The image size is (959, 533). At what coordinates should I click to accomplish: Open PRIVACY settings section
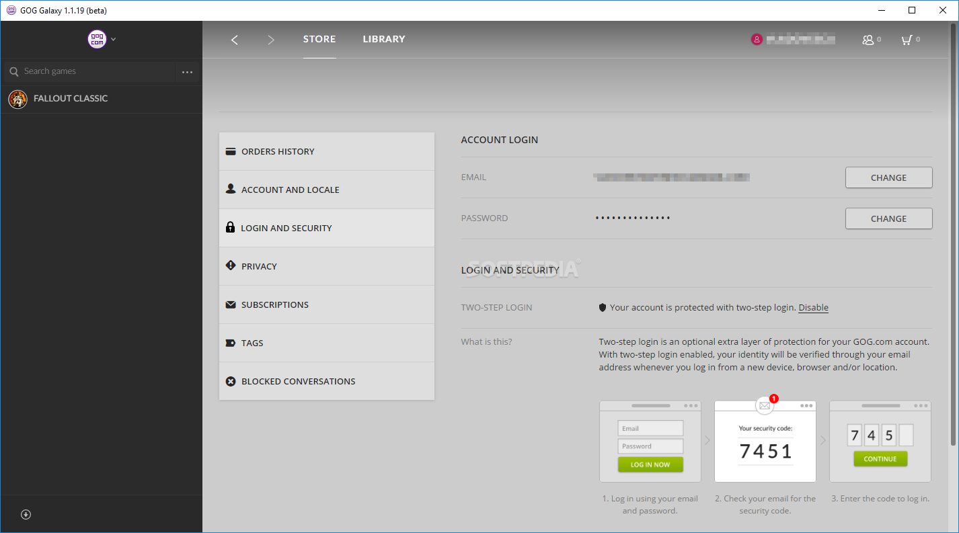pos(327,266)
